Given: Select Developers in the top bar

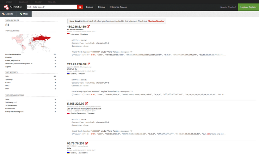Looking at the screenshot, I should [x=24, y=2].
